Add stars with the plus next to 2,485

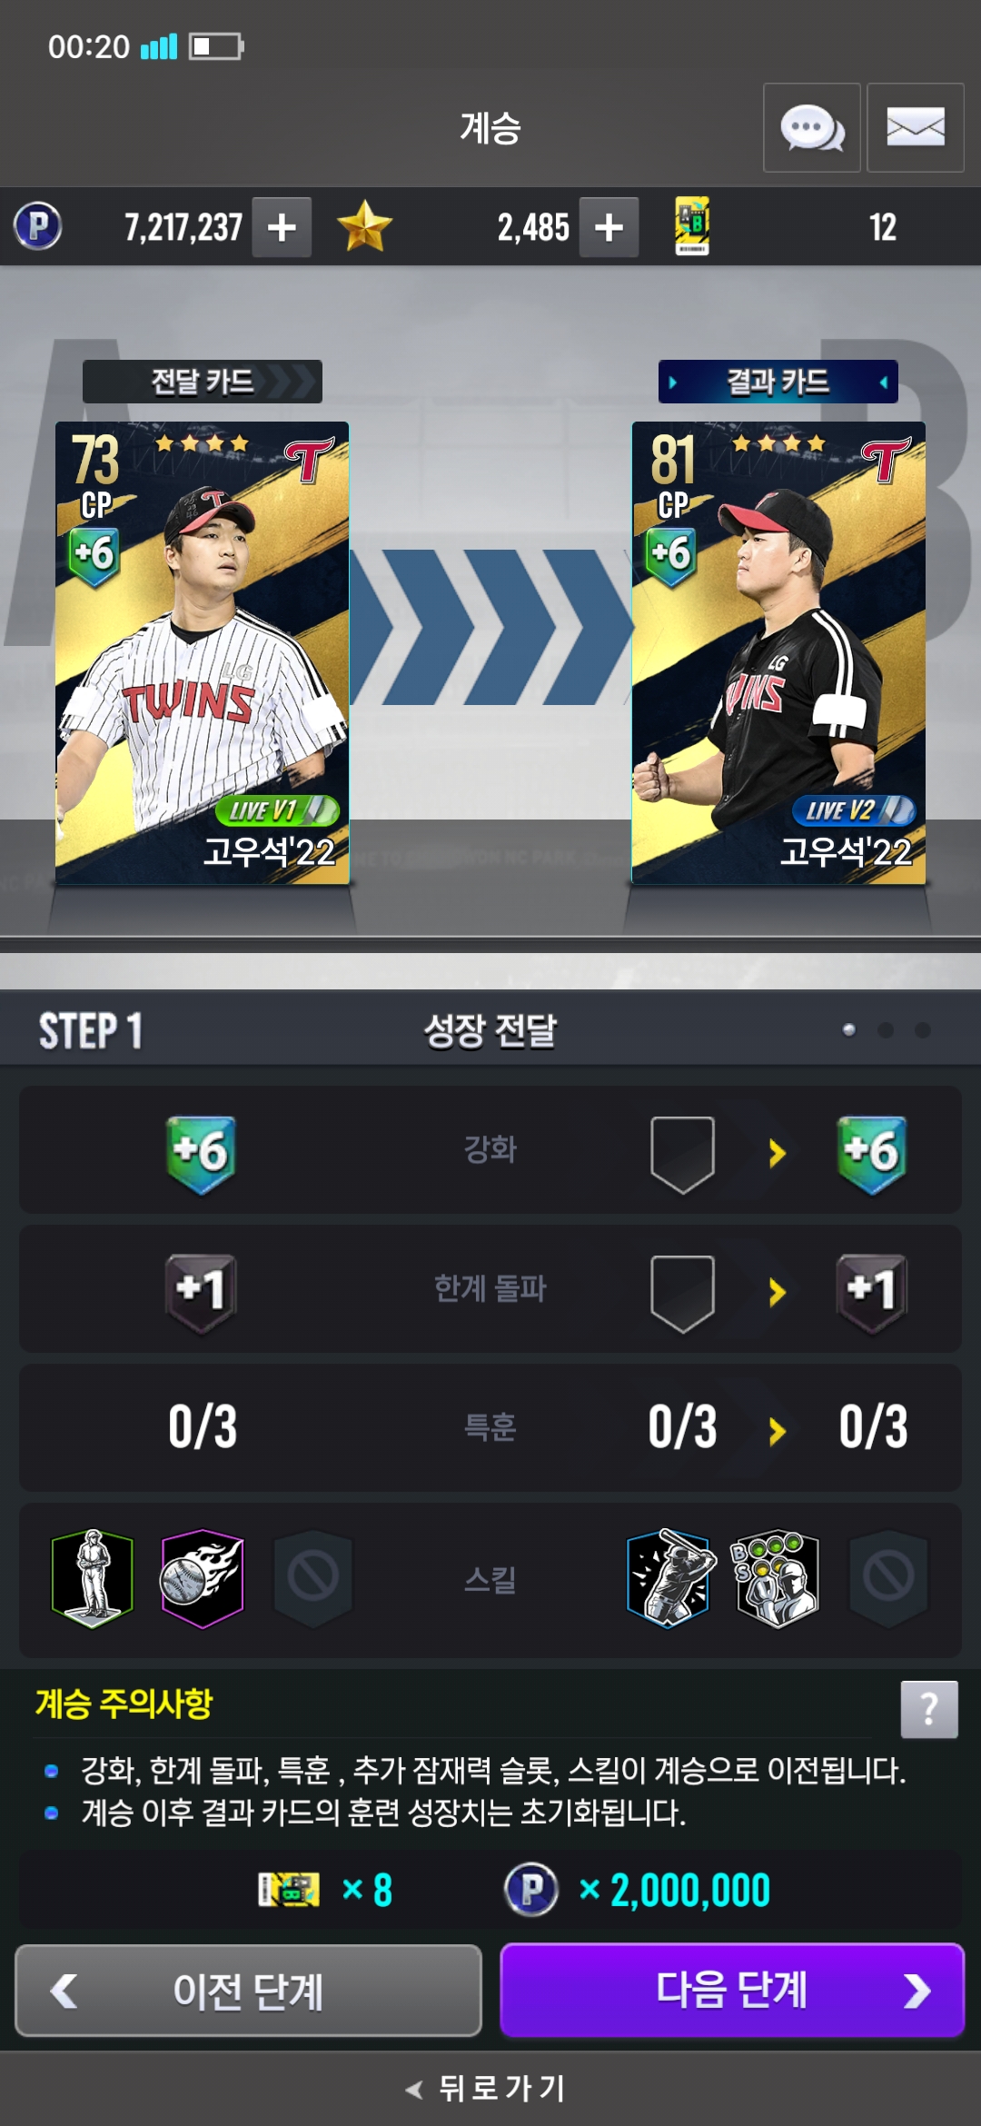point(609,227)
